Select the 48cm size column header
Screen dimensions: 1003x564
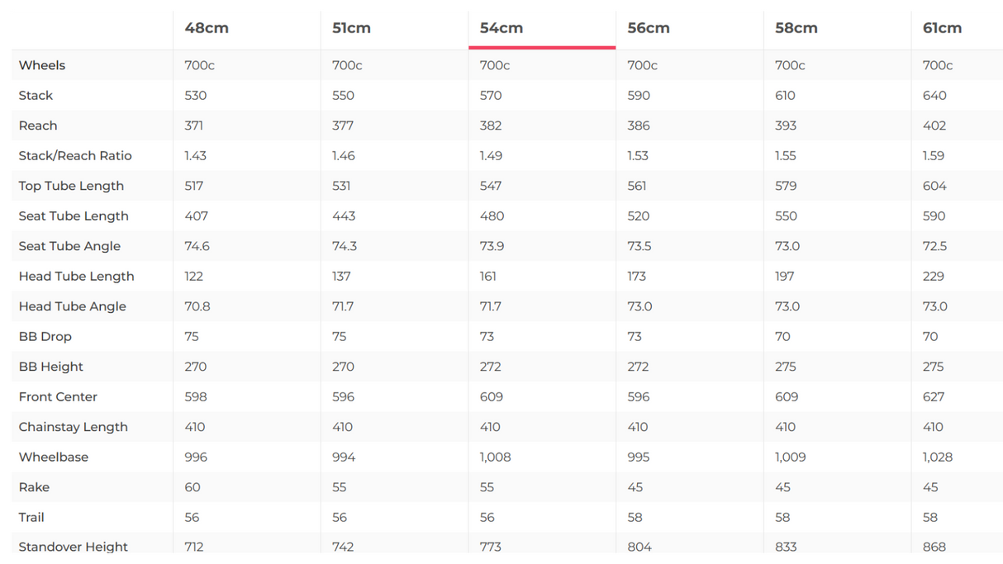207,28
